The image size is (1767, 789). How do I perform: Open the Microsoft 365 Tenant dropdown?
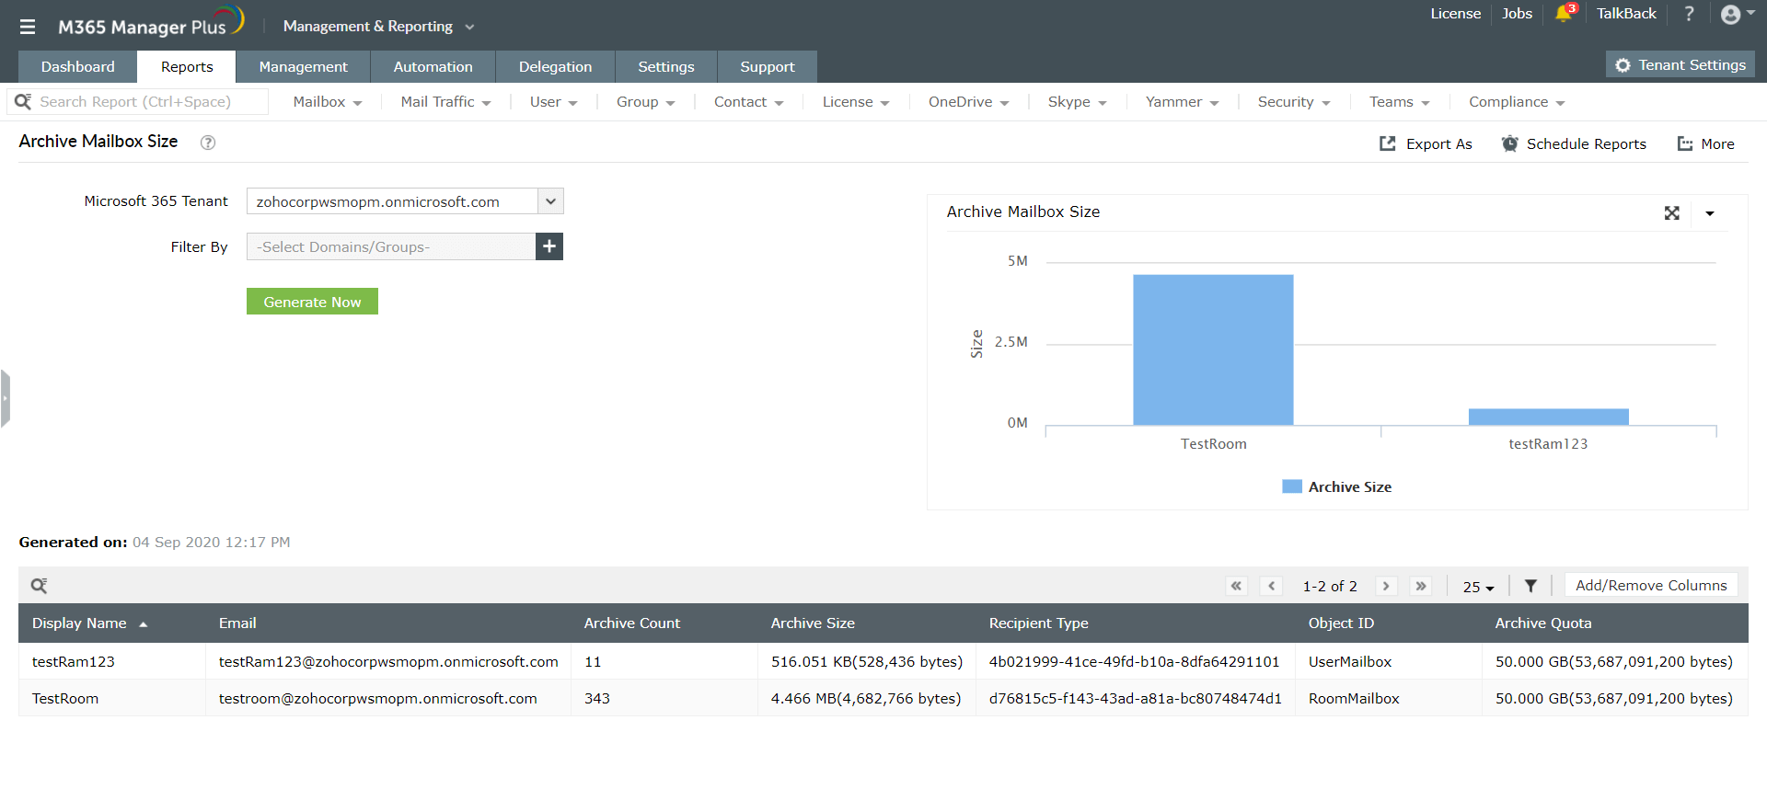pos(550,201)
